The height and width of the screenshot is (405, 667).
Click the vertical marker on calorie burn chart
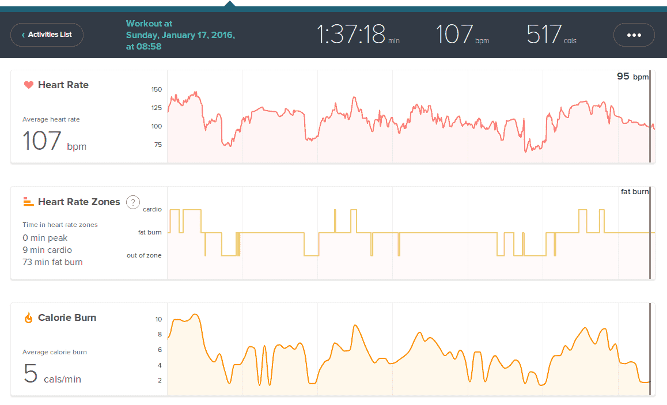pos(650,351)
